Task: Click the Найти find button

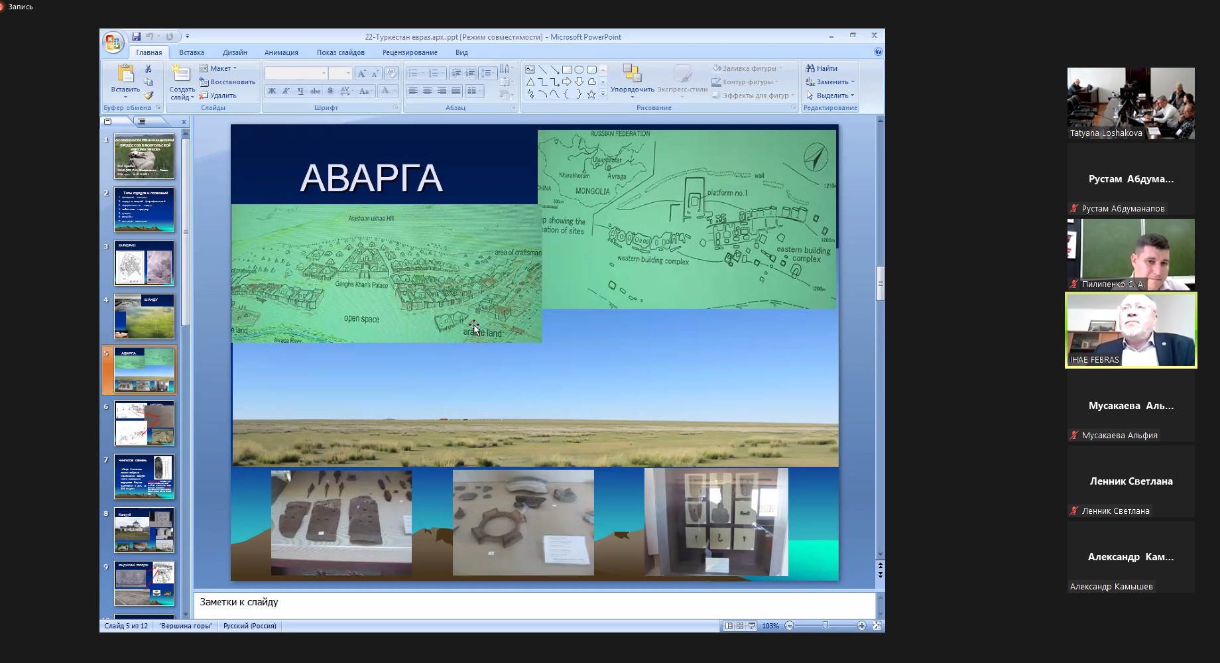Action: pos(822,68)
